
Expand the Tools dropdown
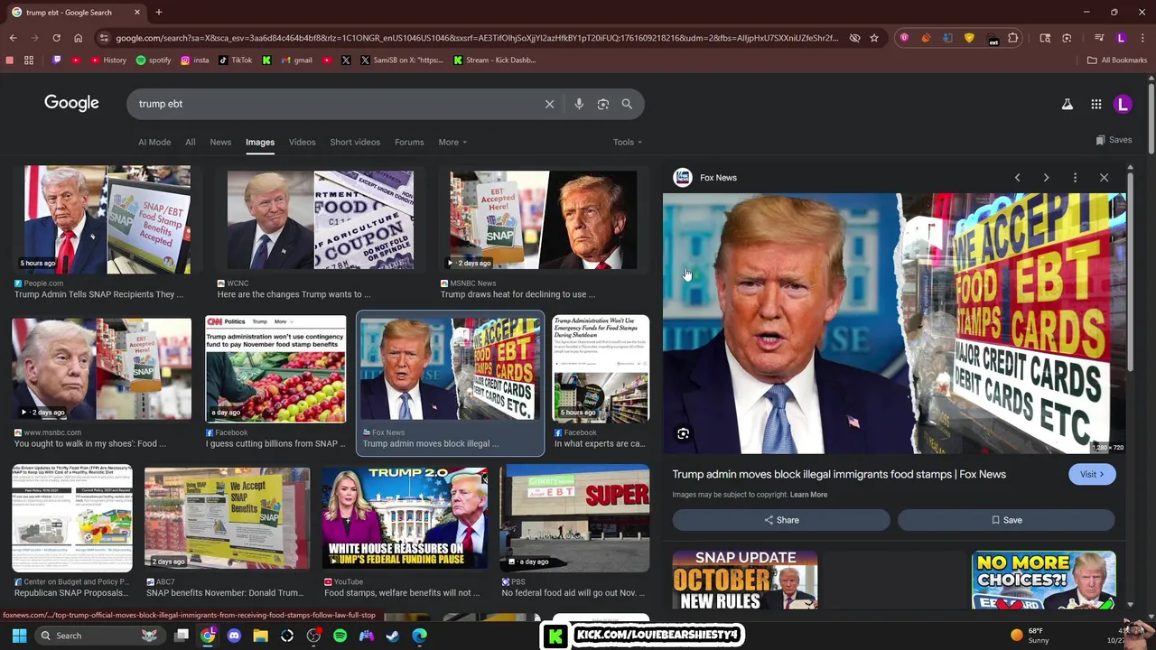click(628, 142)
